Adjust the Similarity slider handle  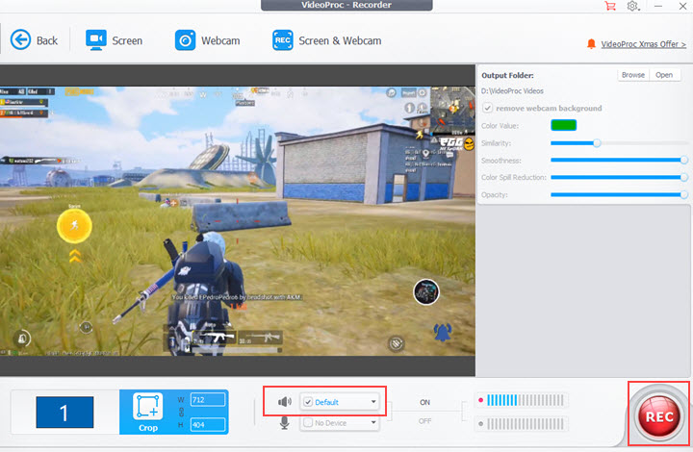[597, 142]
